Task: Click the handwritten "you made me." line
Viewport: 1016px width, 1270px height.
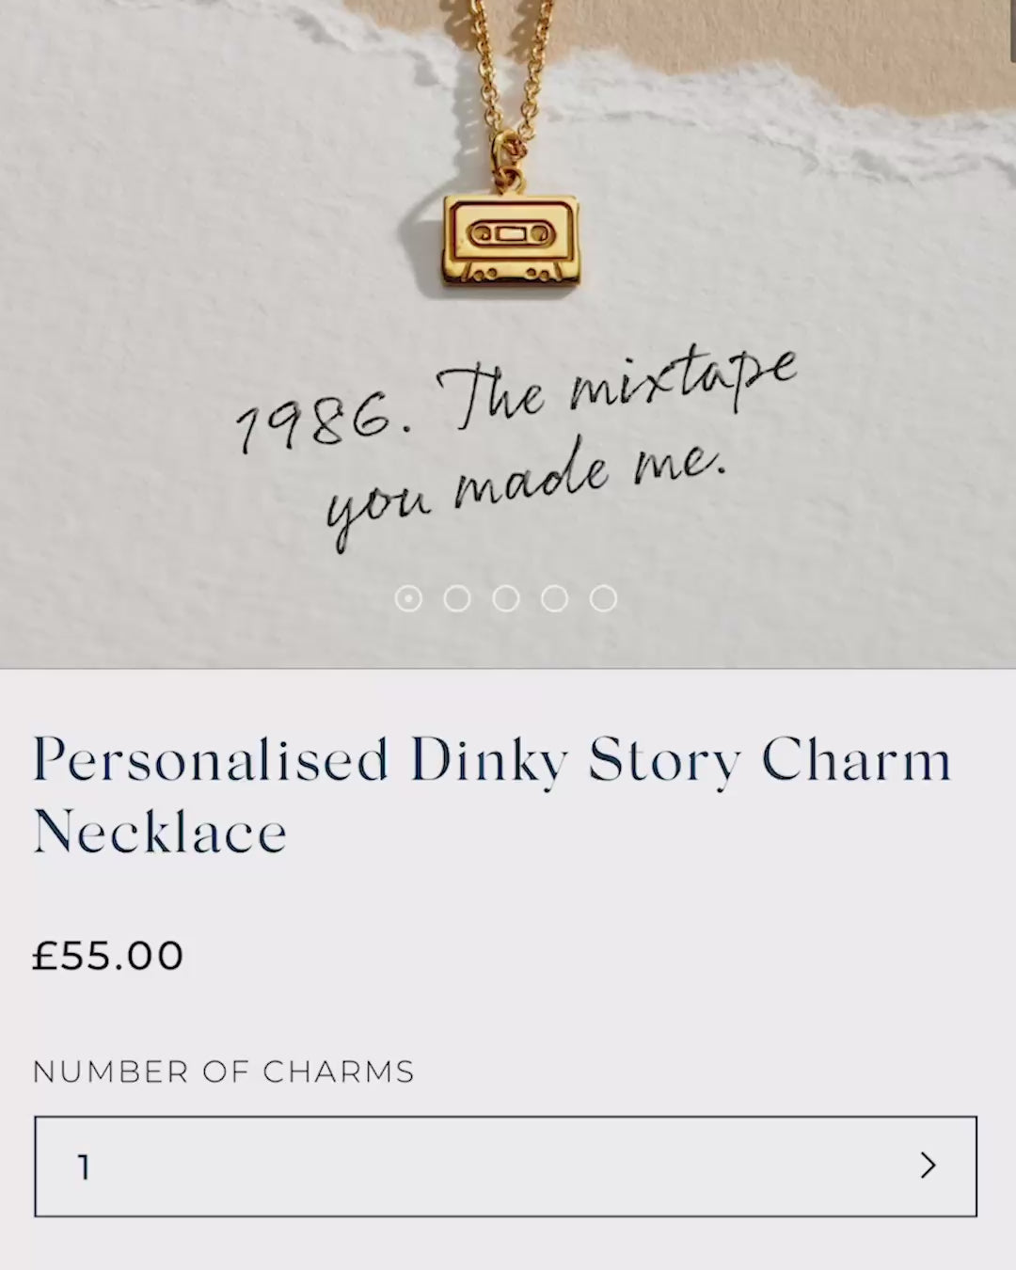Action: coord(525,487)
